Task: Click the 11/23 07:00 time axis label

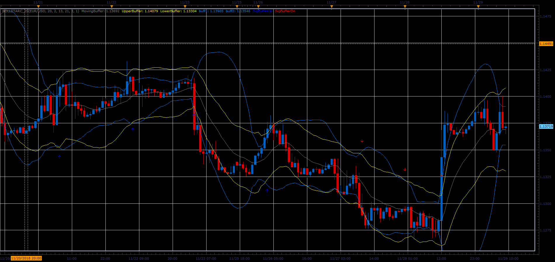Action: click(206, 259)
